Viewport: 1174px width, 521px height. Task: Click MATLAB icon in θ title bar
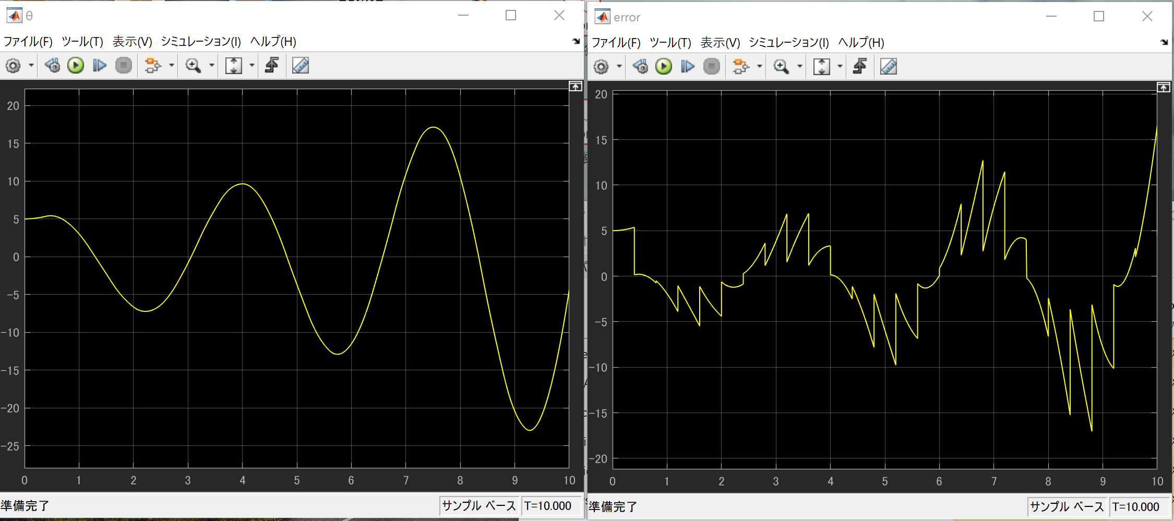[14, 16]
